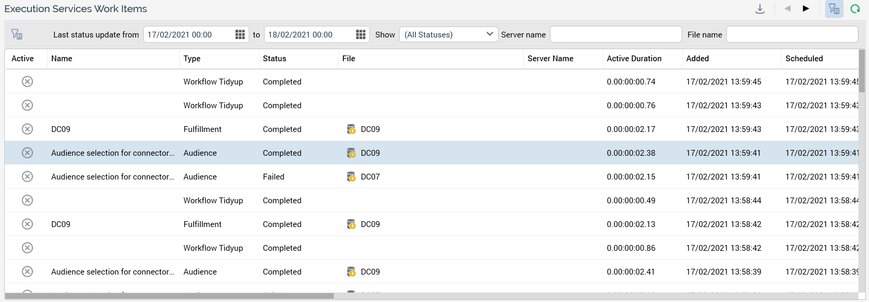Go to the next page arrow
869x302 pixels.
[805, 8]
